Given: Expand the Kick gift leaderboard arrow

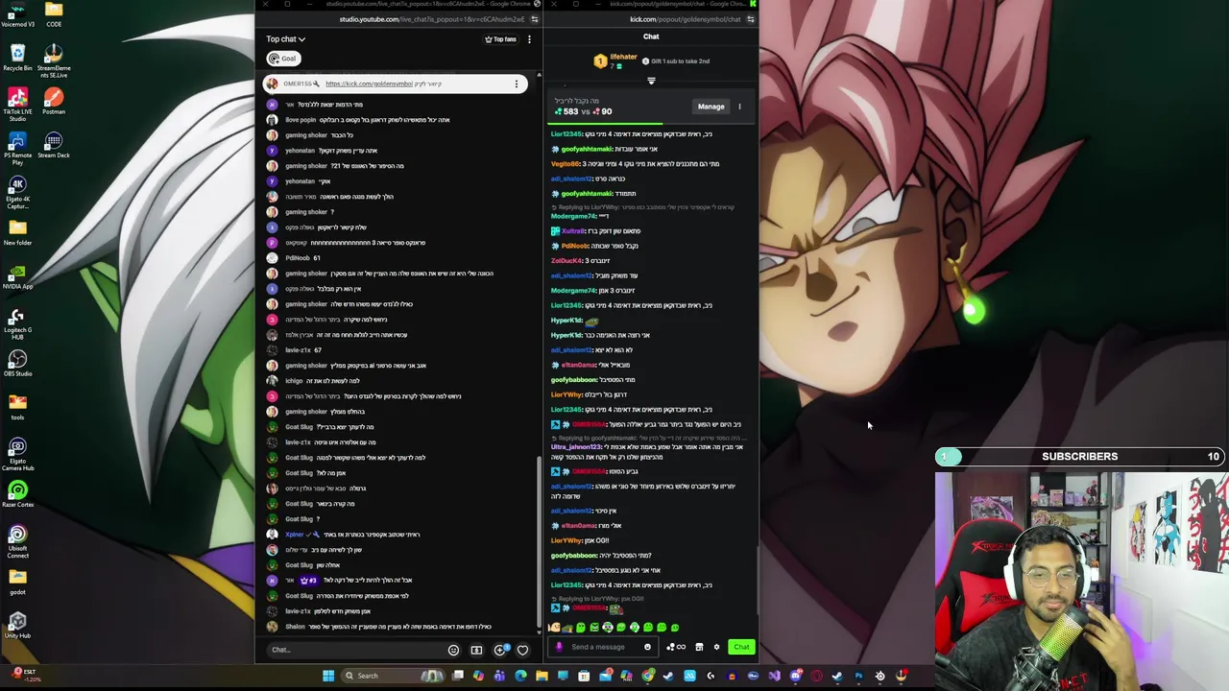Looking at the screenshot, I should pyautogui.click(x=651, y=81).
